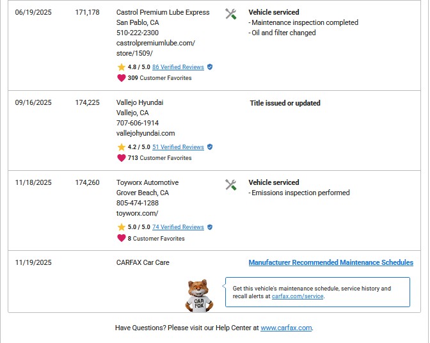Click gold star for Castrol Premium Lube rating
The height and width of the screenshot is (343, 430).
click(x=121, y=67)
